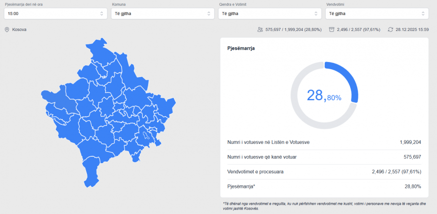Click the 28,80% figure in donut center
Image resolution: width=437 pixels, height=214 pixels.
click(324, 95)
